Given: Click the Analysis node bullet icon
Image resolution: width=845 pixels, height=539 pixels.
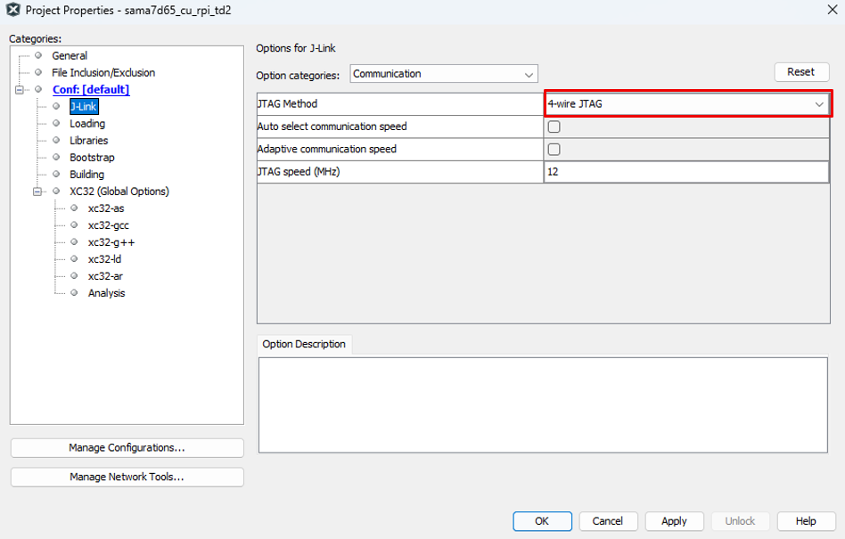Looking at the screenshot, I should pyautogui.click(x=74, y=293).
